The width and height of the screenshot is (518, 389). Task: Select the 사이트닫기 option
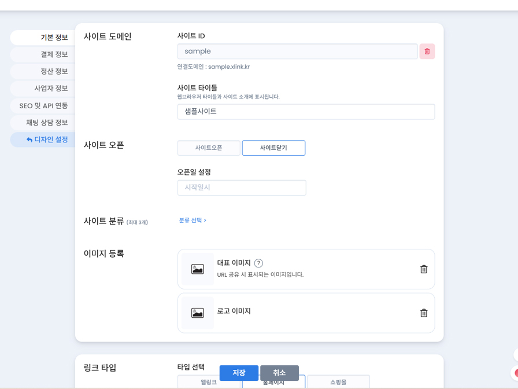click(x=273, y=148)
